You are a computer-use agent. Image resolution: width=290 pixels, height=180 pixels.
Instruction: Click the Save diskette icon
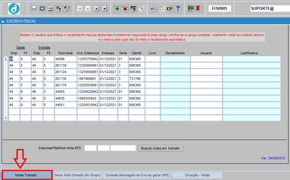(34, 9)
